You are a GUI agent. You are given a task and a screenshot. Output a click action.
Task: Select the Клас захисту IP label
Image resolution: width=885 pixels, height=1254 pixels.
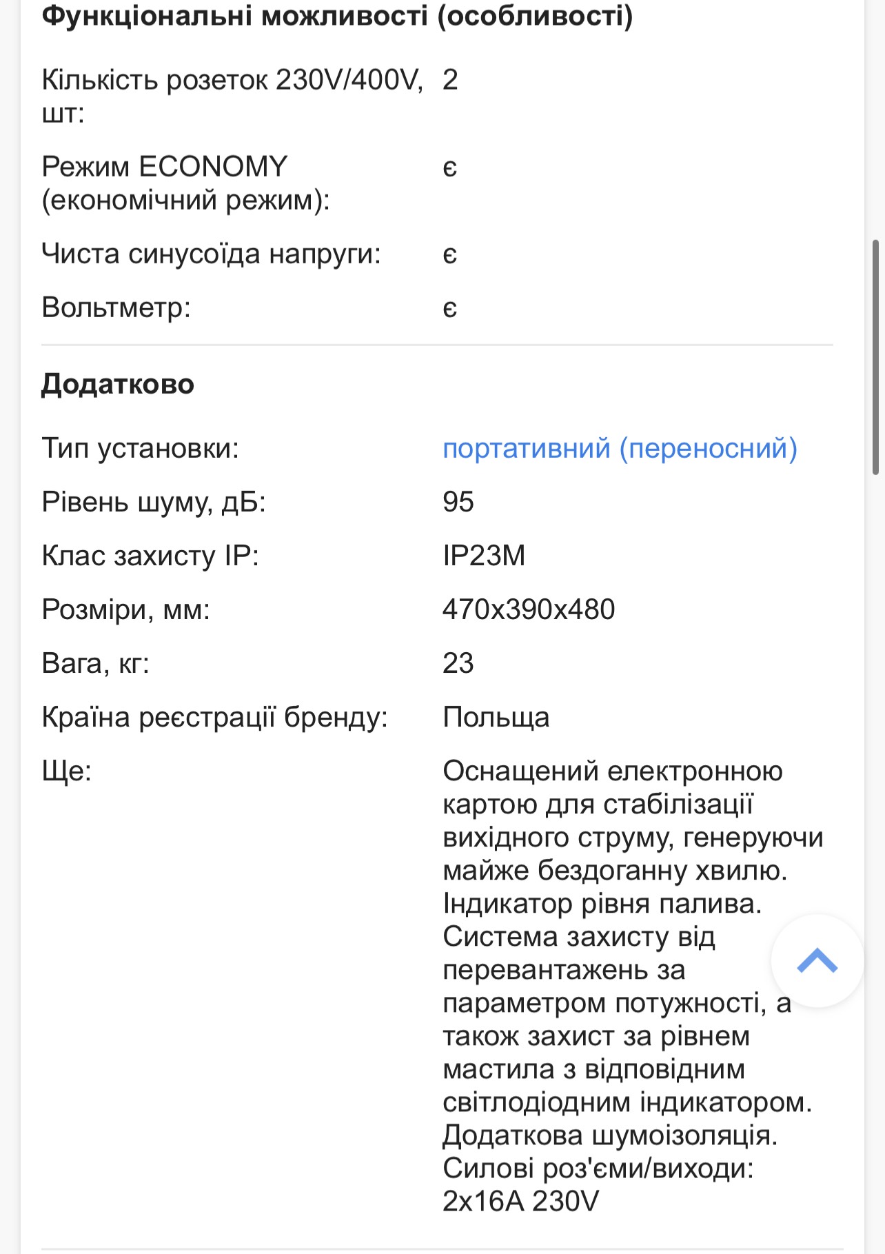(150, 556)
